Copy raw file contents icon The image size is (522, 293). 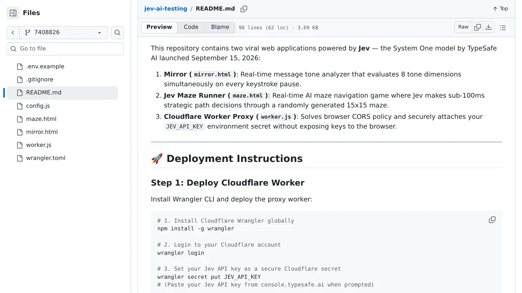pos(478,27)
